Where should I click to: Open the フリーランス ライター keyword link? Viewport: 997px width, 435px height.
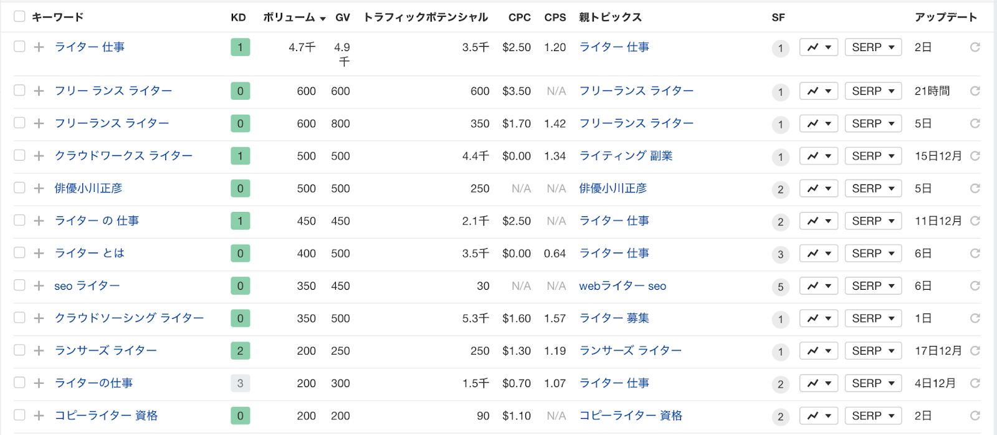[x=112, y=123]
